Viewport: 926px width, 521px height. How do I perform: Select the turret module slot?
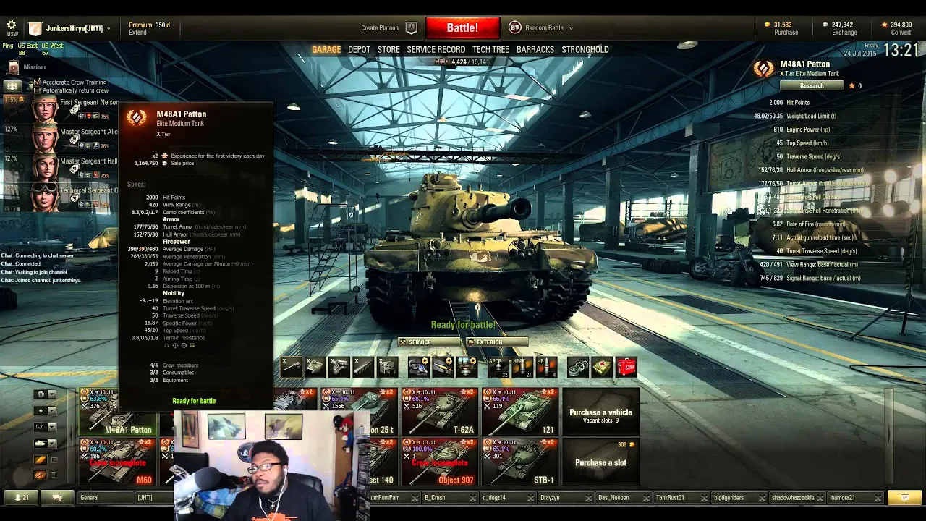pos(315,367)
